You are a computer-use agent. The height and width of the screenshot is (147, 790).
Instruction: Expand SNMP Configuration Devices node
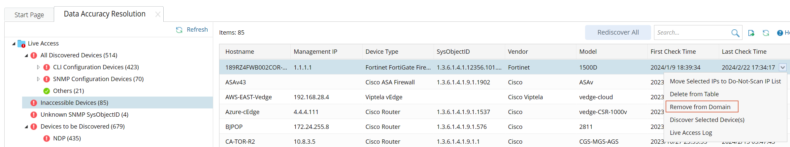coord(38,79)
